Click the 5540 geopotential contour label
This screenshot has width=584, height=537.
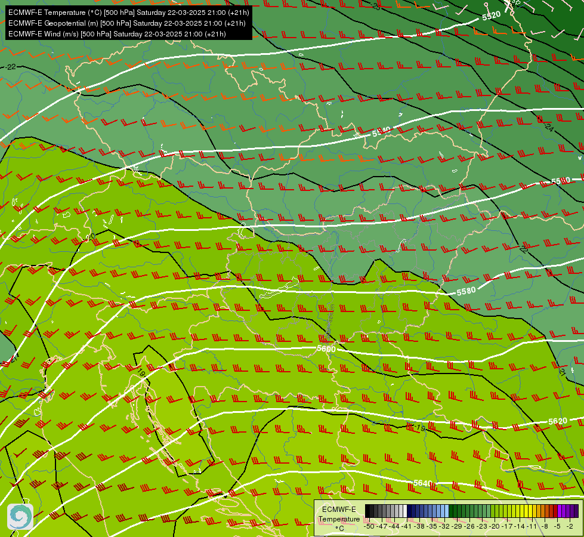381,131
